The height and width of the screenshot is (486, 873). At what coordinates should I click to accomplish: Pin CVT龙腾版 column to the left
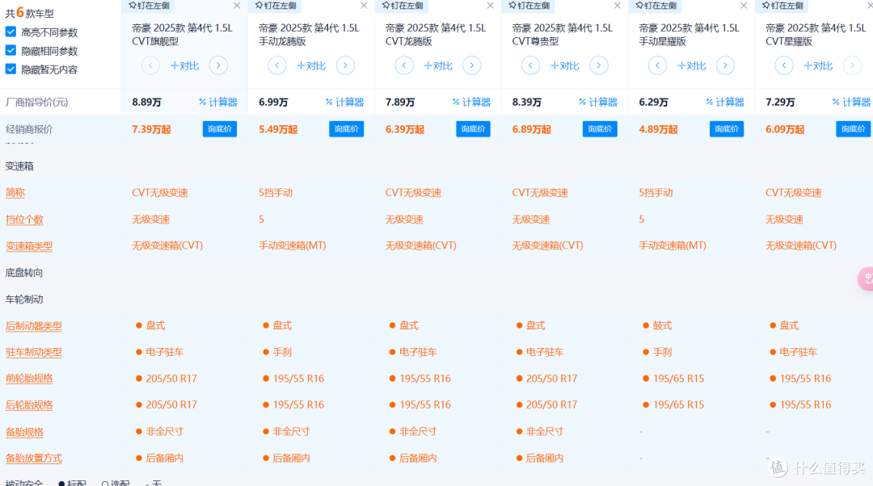tap(402, 6)
